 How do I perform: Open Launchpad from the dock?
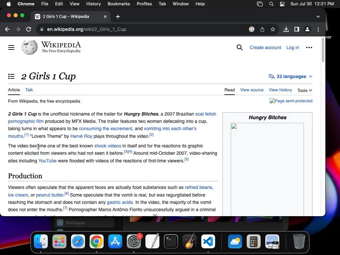[x=59, y=242]
